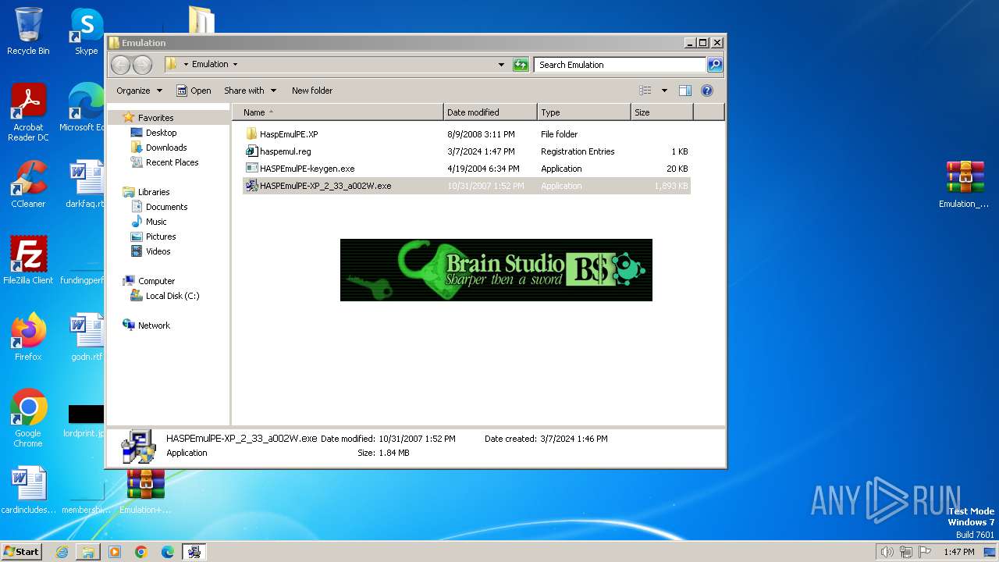Click the Start button
This screenshot has width=999, height=562.
point(21,552)
